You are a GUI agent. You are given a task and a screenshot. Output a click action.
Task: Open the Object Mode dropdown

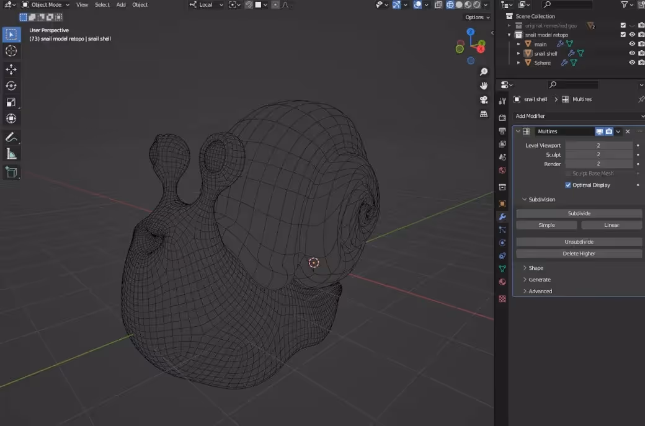coord(46,5)
